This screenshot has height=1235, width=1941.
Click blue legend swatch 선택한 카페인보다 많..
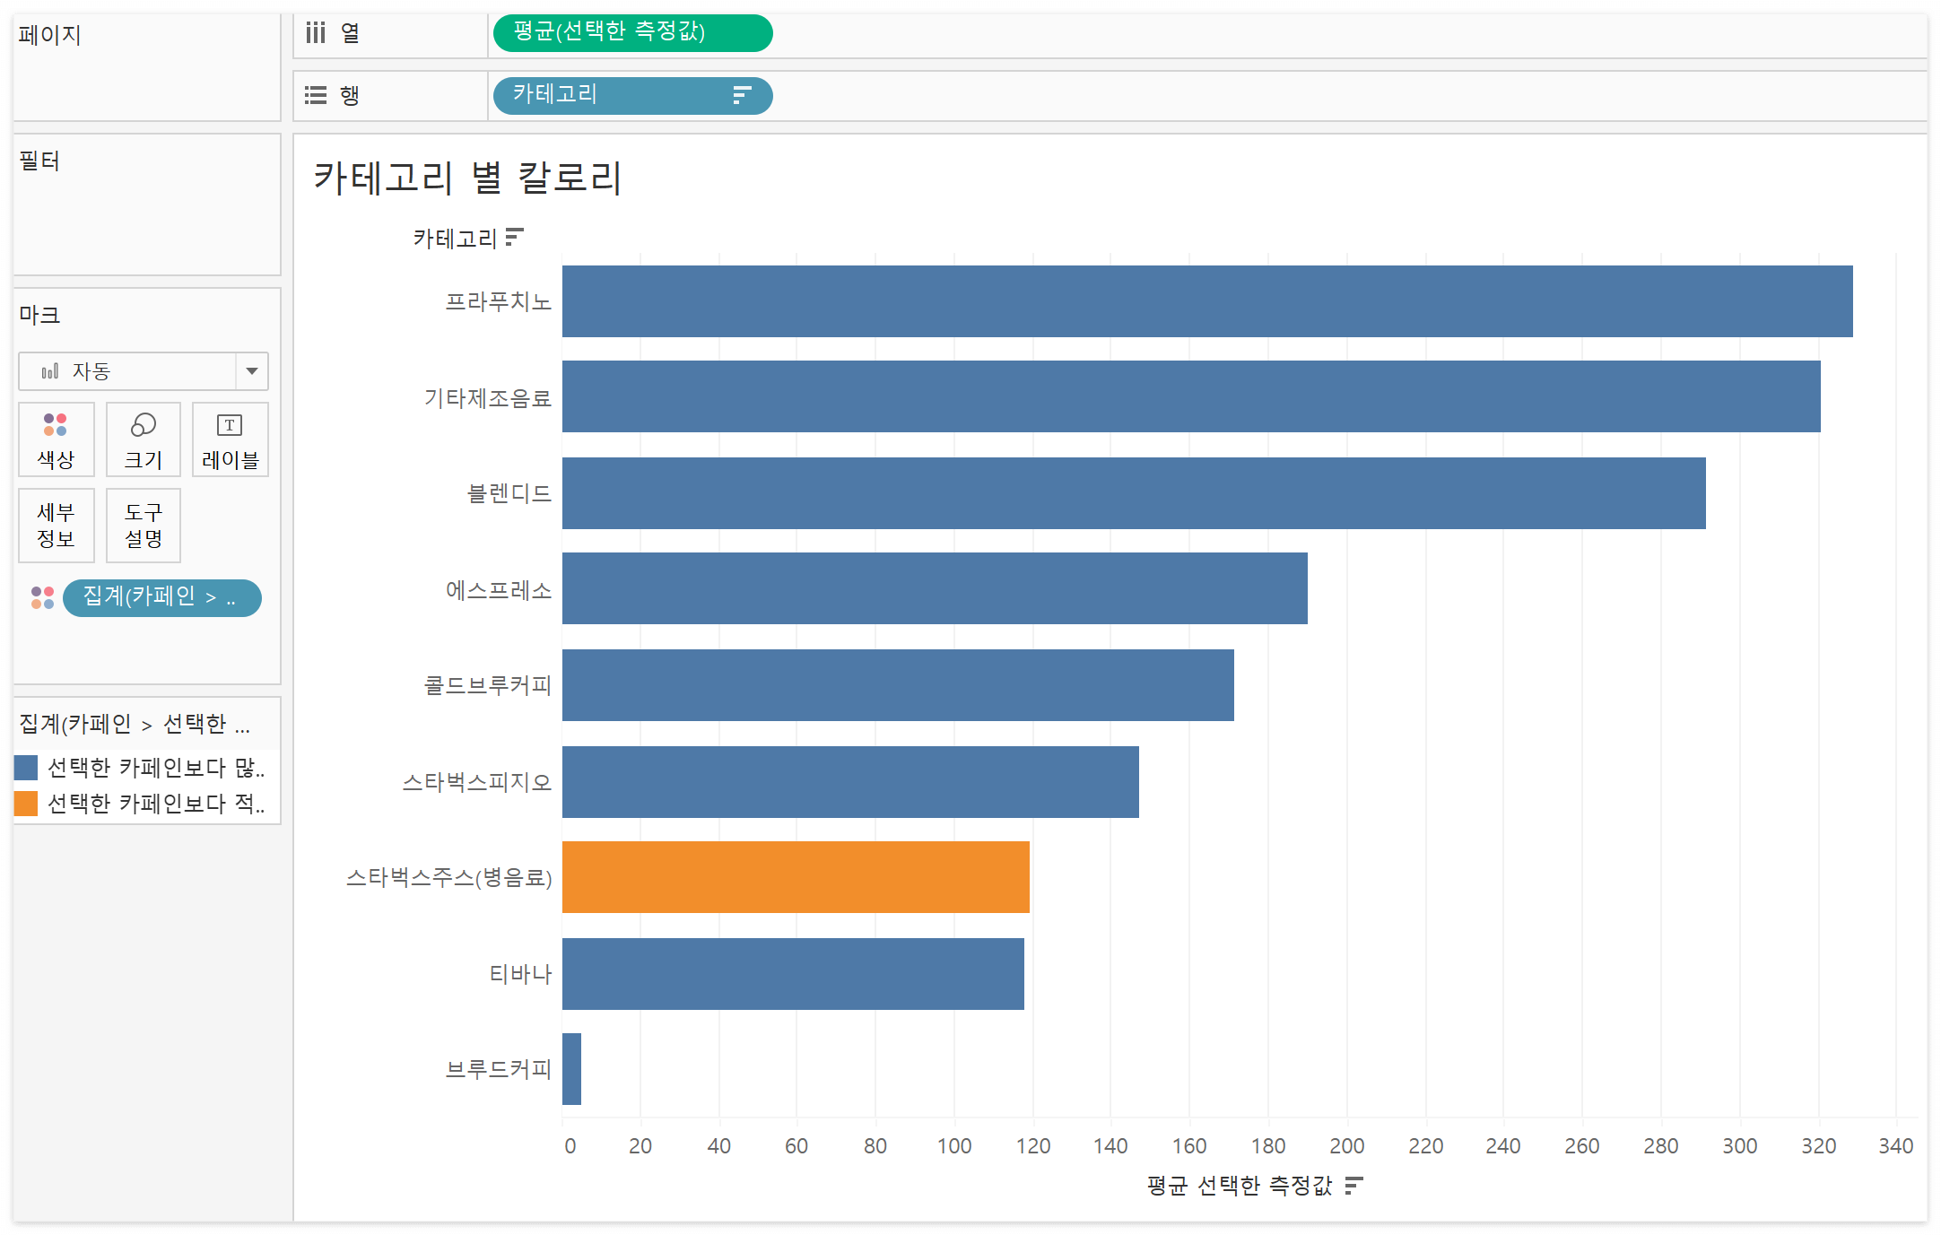[x=26, y=768]
